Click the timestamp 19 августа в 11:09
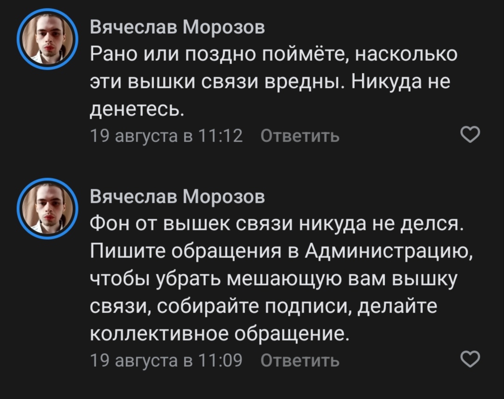This screenshot has width=504, height=399. pyautogui.click(x=166, y=360)
